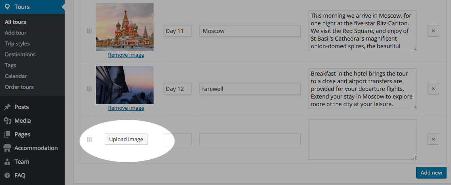Open the Add tour submenu item

click(15, 33)
